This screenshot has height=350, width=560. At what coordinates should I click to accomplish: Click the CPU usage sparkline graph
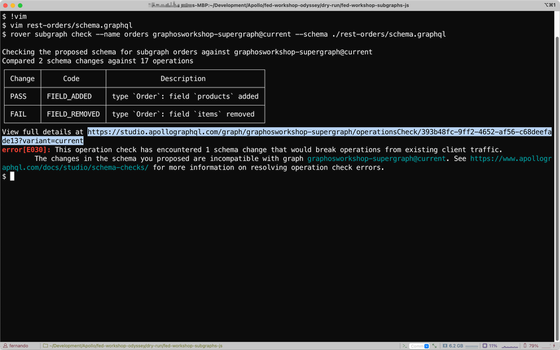point(510,346)
